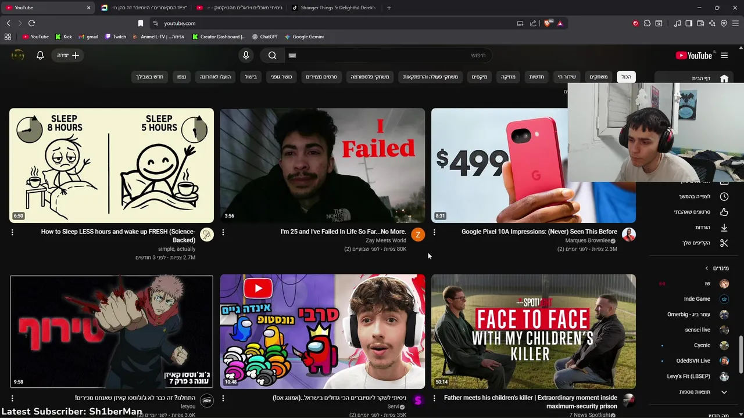Open Twitch bookmark in bookmarks bar
This screenshot has height=418, width=744.
click(116, 37)
